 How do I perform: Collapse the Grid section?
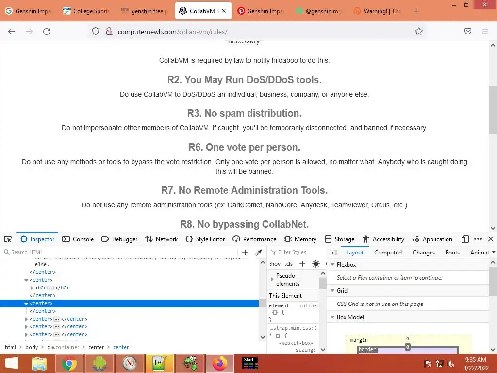point(332,291)
